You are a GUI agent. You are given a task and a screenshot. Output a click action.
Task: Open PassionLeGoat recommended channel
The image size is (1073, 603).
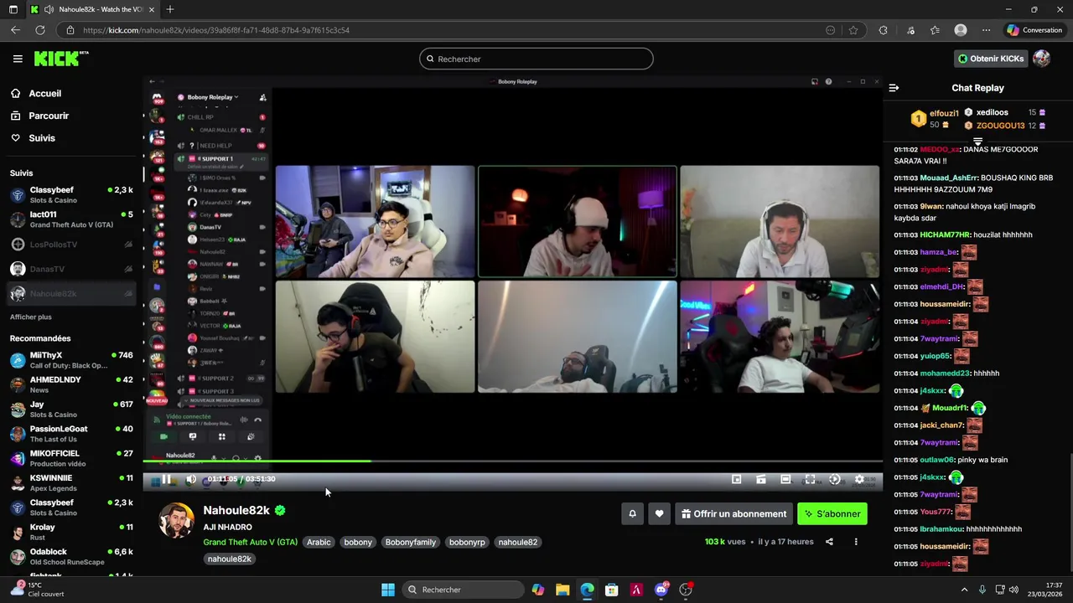[x=71, y=434]
